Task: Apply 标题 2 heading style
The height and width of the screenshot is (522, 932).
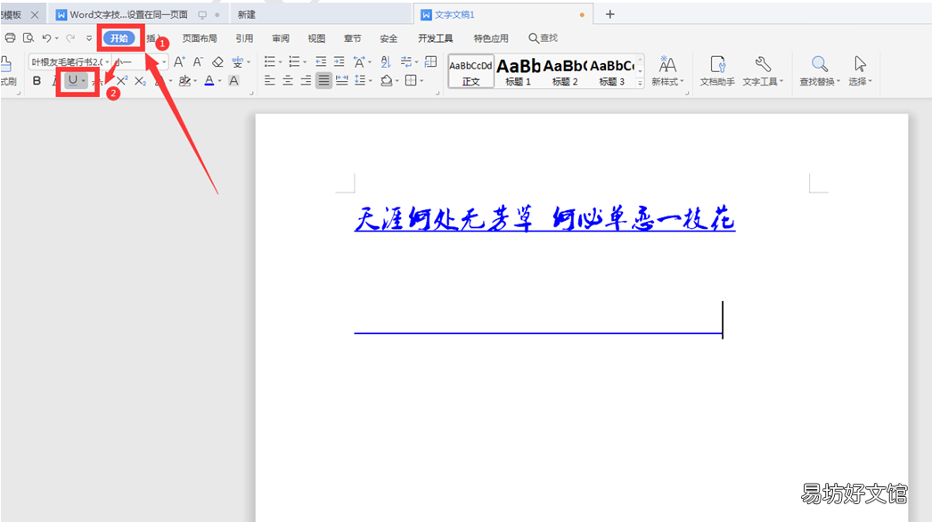Action: (x=565, y=72)
